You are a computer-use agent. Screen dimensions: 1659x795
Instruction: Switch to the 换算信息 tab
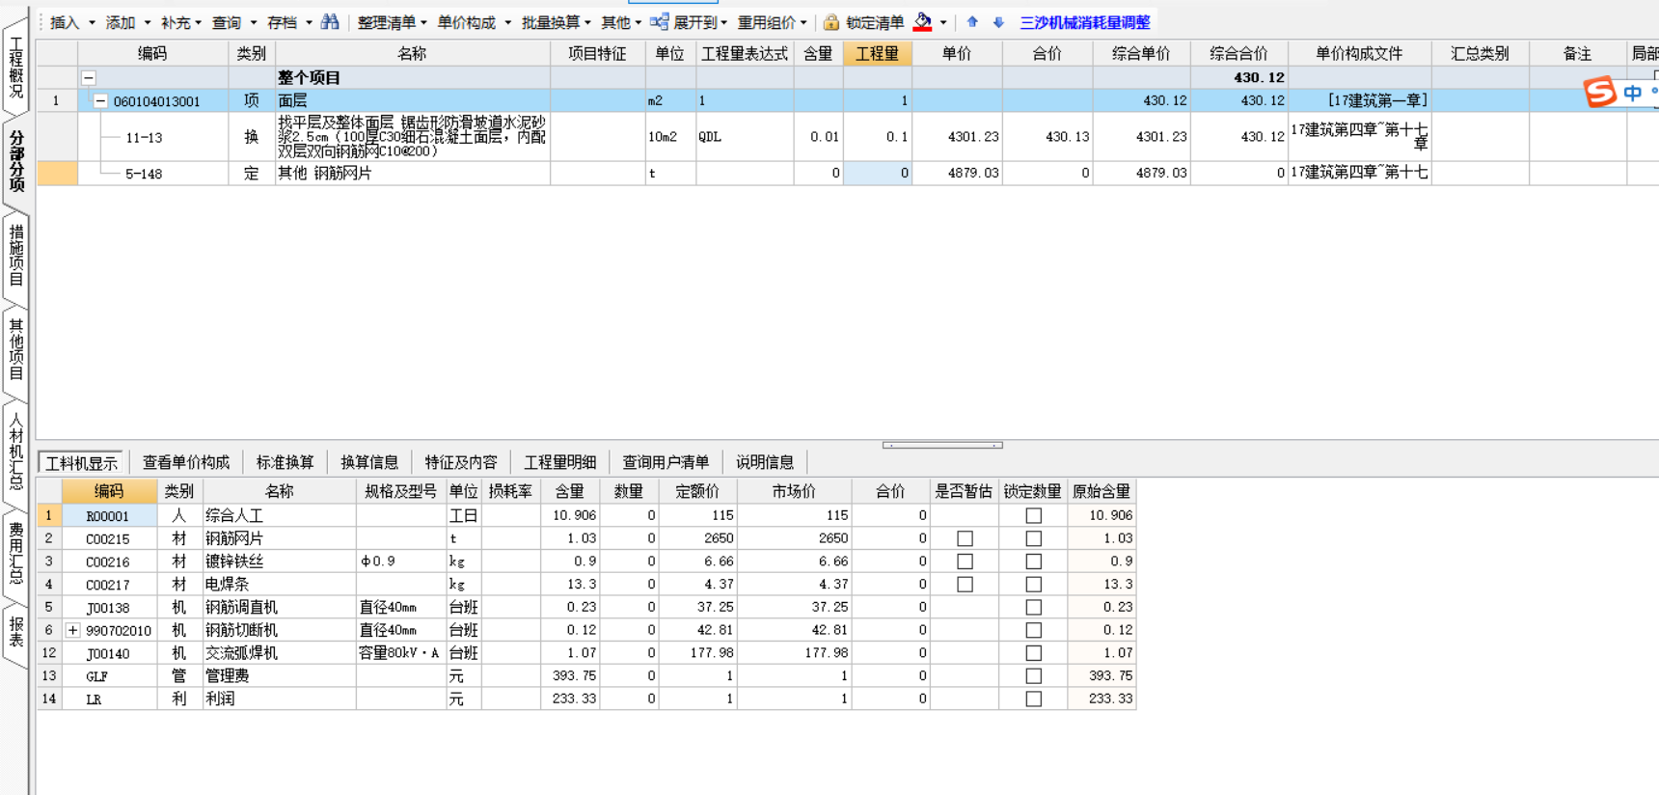[369, 462]
